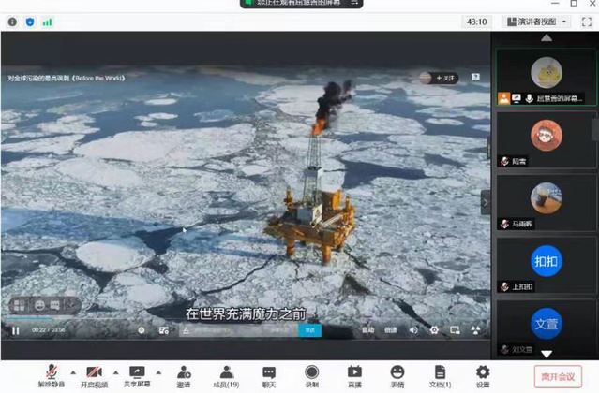Click the rightmost video player icon

(x=475, y=330)
